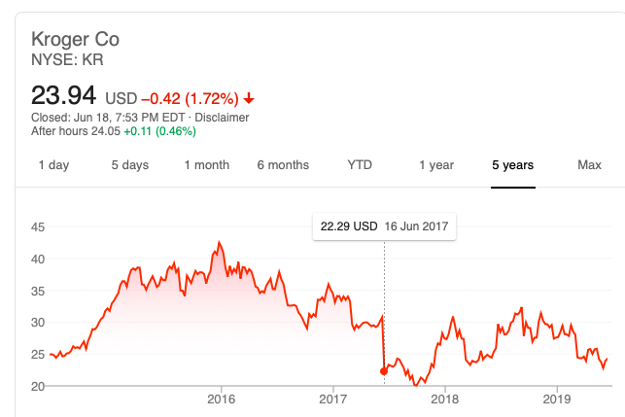The height and width of the screenshot is (417, 625).
Task: Click the NYSE: KR ticker label
Action: 68,60
